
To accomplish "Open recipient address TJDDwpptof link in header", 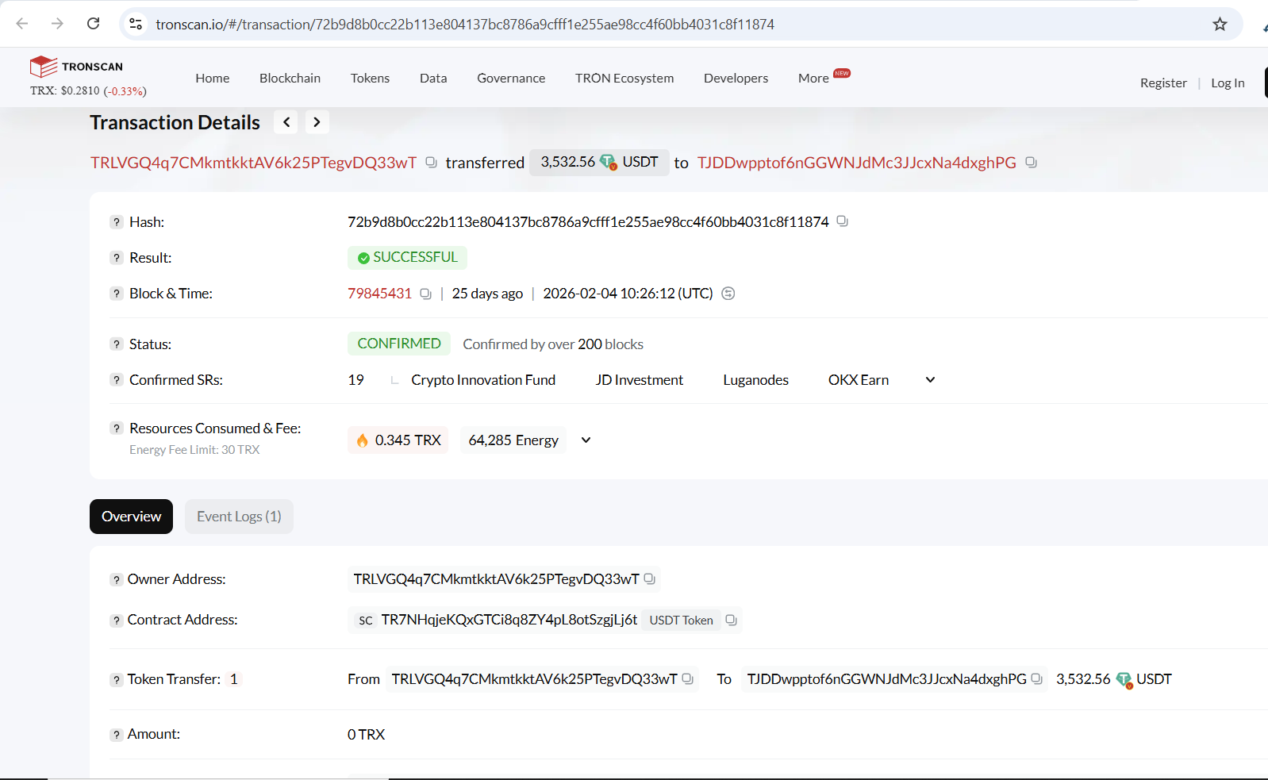I will click(857, 163).
